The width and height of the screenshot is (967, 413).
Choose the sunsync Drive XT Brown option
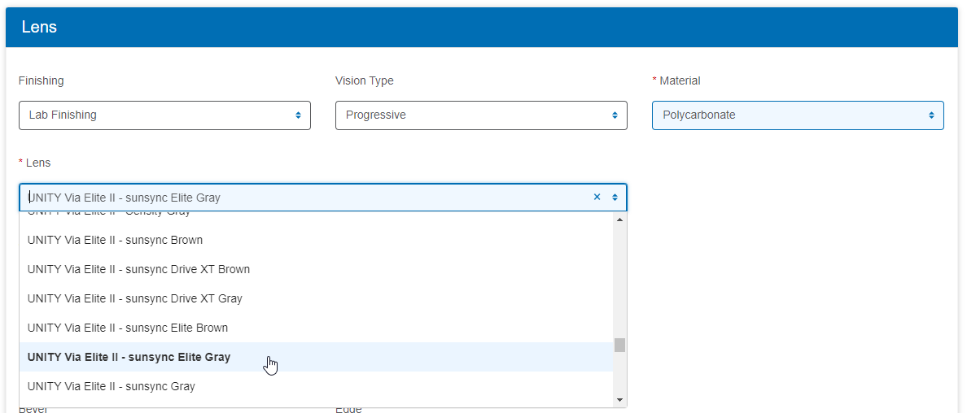point(138,269)
